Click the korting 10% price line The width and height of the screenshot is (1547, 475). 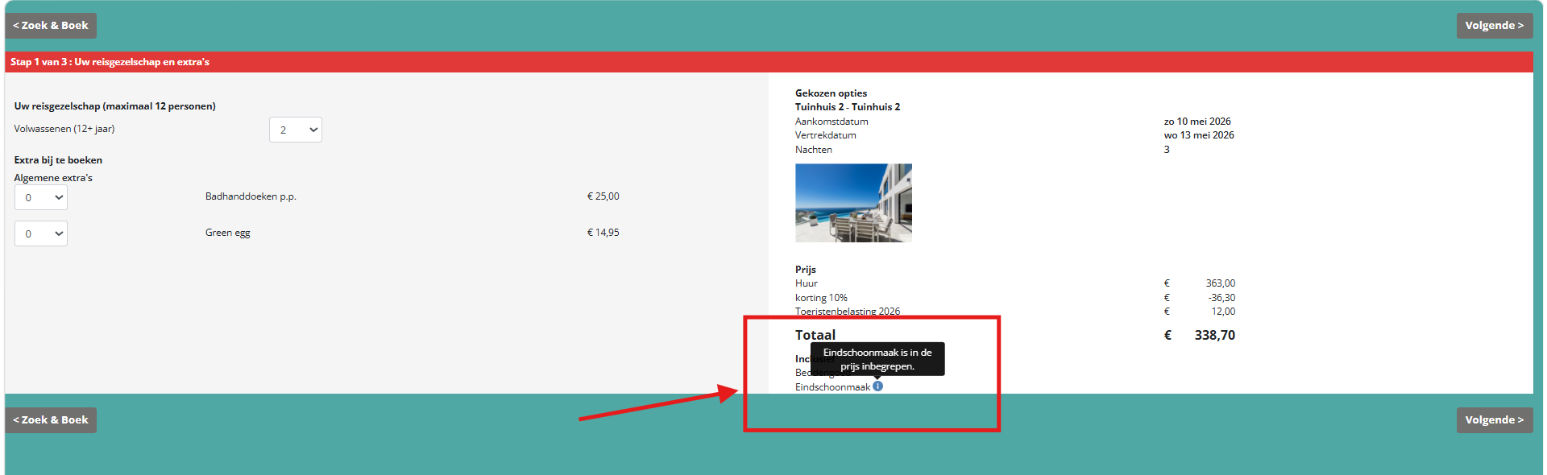[x=1015, y=298]
